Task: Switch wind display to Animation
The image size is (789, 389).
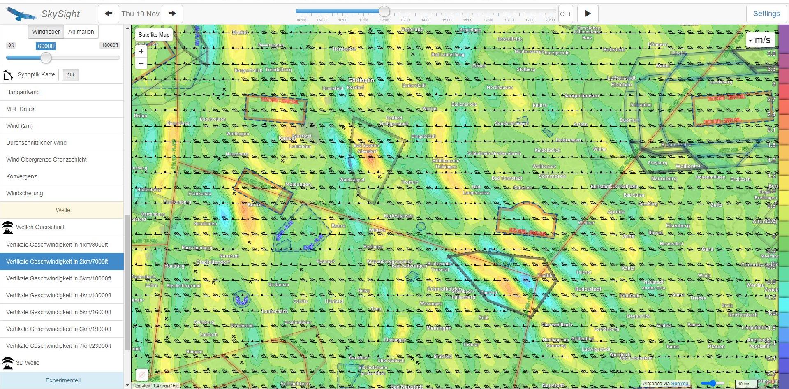Action: [81, 32]
